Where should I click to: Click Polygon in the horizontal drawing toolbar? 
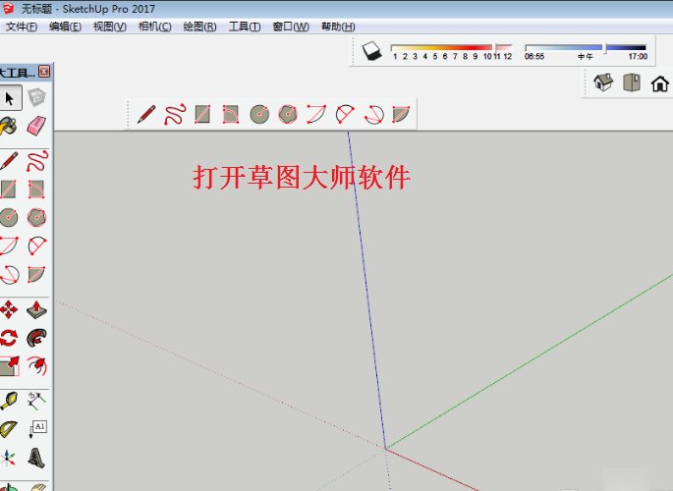tap(288, 114)
